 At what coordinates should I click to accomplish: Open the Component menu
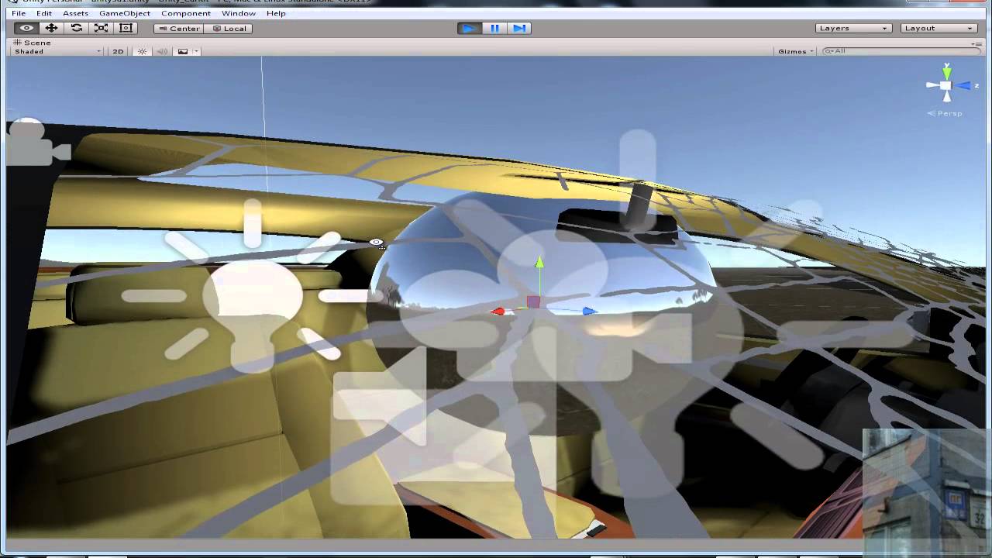click(x=186, y=13)
